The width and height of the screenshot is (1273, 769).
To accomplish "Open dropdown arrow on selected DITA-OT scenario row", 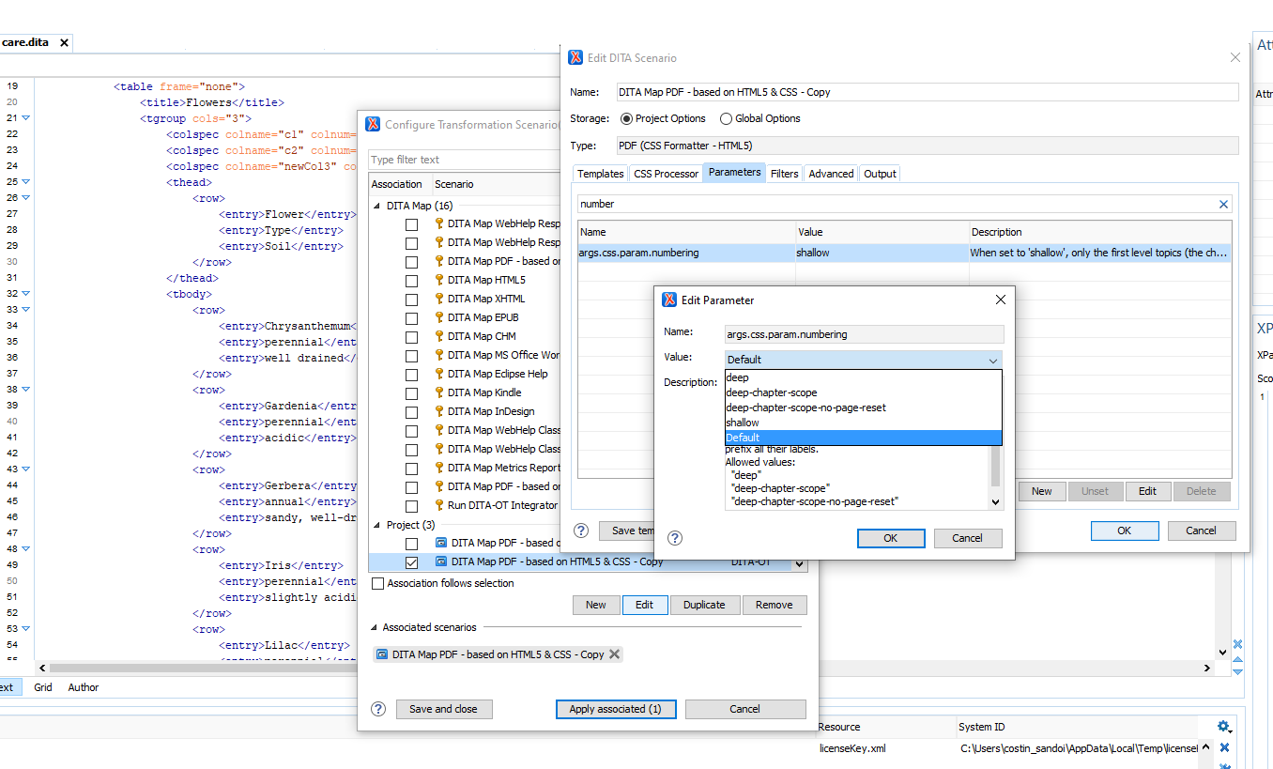I will pyautogui.click(x=800, y=563).
